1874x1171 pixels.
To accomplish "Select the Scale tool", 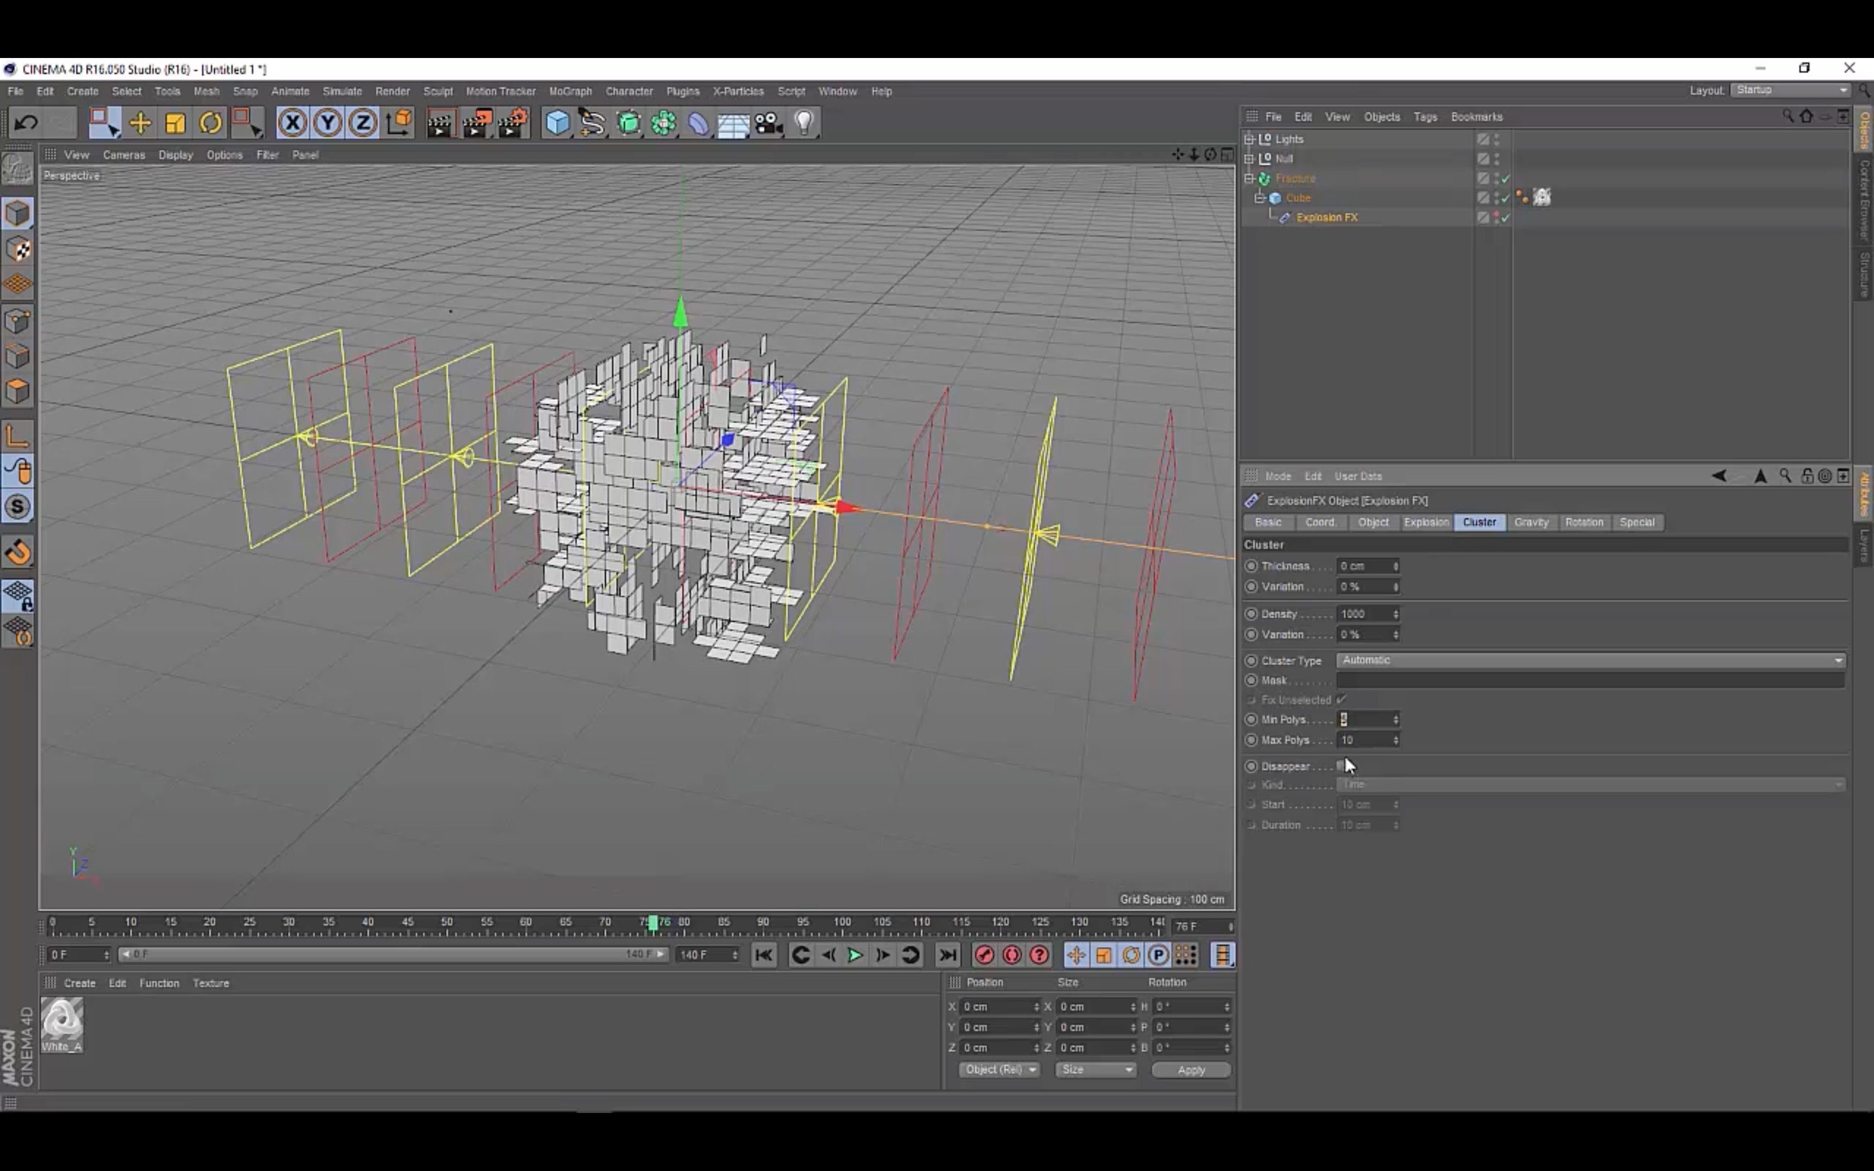I will [176, 123].
